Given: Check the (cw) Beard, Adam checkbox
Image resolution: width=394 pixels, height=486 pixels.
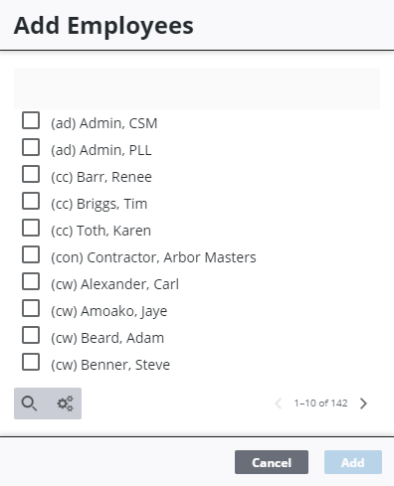Looking at the screenshot, I should (x=31, y=335).
